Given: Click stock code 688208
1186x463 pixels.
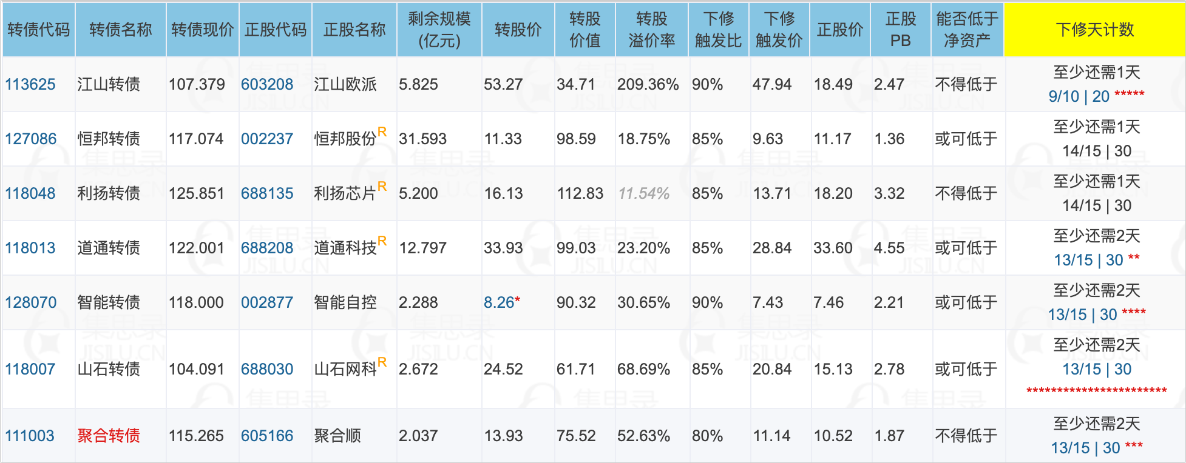Looking at the screenshot, I should (267, 248).
